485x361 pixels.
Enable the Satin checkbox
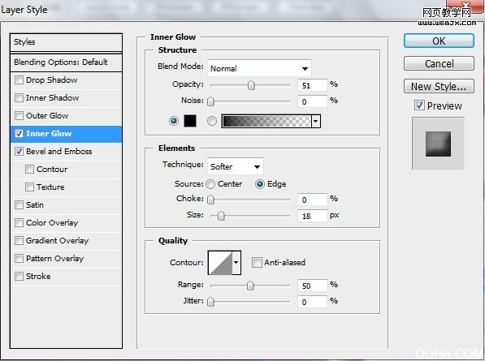(19, 204)
